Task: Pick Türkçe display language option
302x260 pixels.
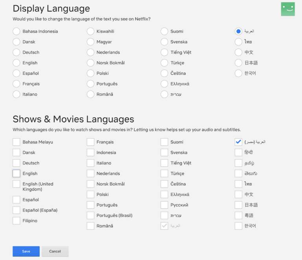Action: (x=164, y=63)
